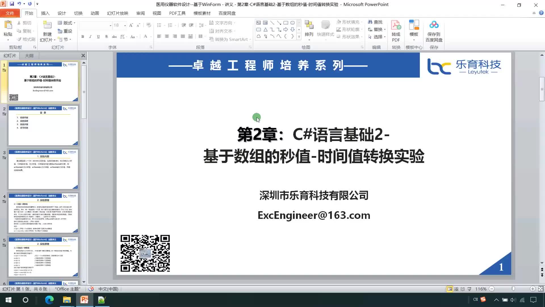Screen dimensions: 545x307
Task: Open the Insert (插入) ribbon tab
Action: 45,13
